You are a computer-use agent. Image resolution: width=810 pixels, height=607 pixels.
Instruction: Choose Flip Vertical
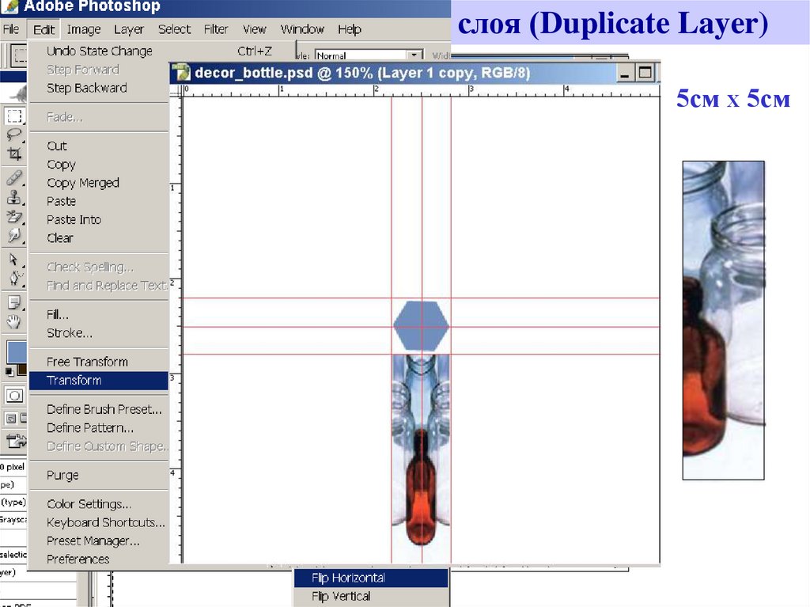coord(371,596)
